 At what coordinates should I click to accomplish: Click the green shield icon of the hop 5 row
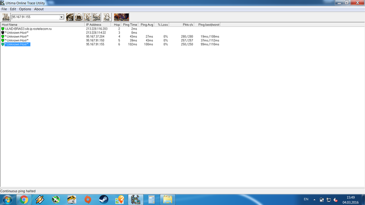(3, 41)
